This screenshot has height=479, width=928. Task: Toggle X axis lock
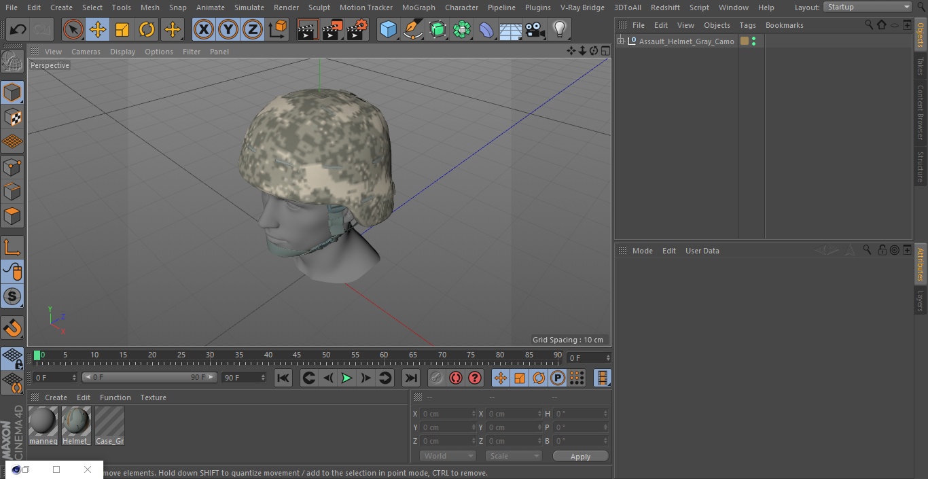(x=203, y=30)
